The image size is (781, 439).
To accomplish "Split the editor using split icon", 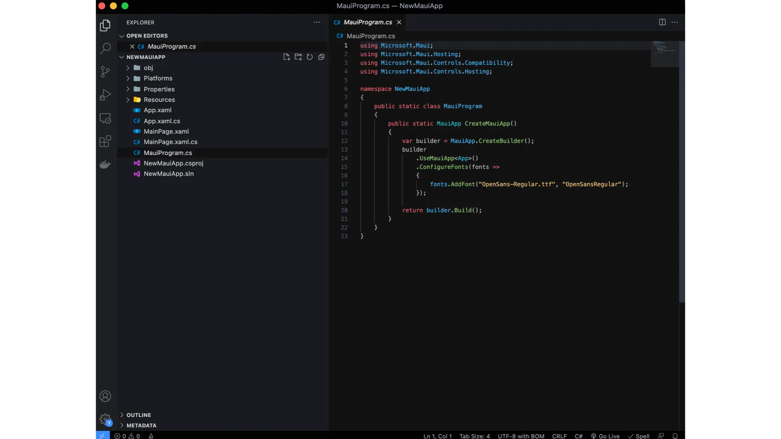I will coord(662,22).
